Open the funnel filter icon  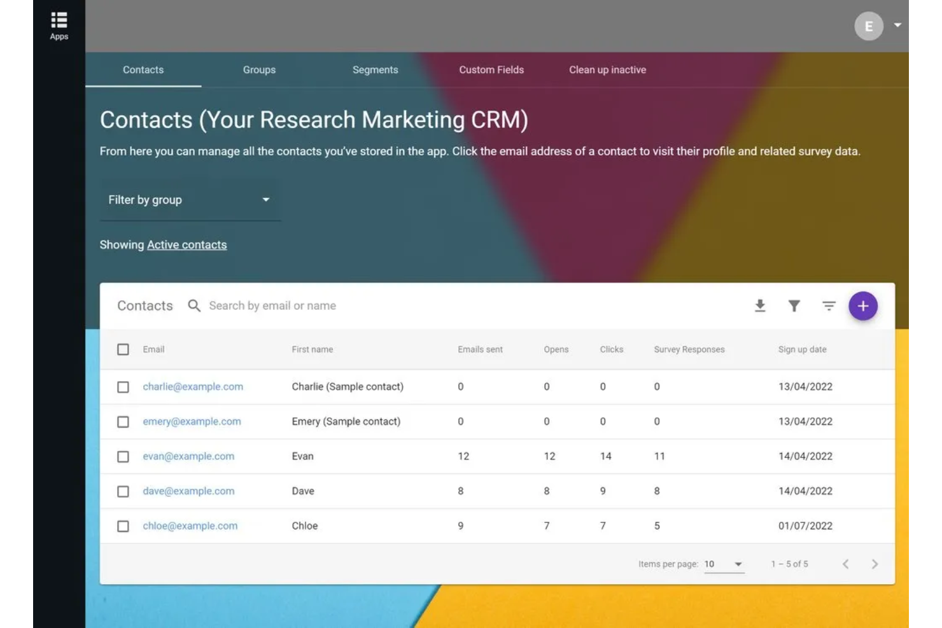point(794,306)
